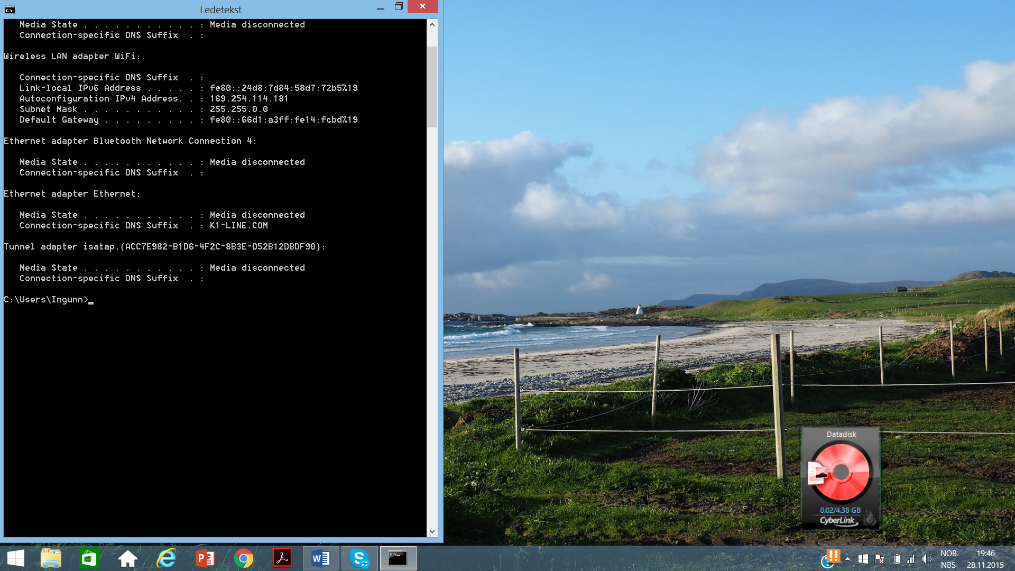The height and width of the screenshot is (571, 1015).
Task: Click the orange exclamation notification tray icon
Action: pyautogui.click(x=832, y=556)
